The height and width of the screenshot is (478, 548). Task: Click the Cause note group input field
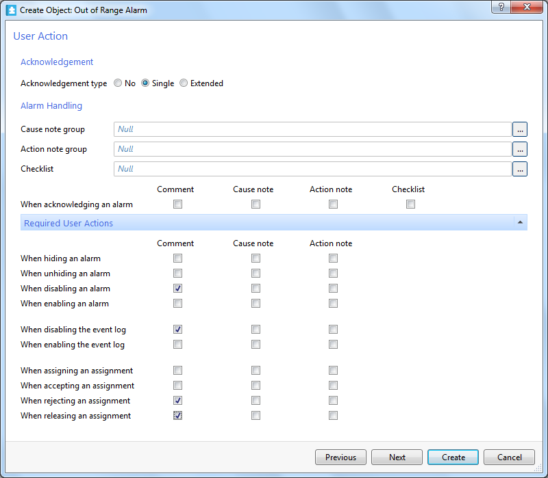[312, 129]
